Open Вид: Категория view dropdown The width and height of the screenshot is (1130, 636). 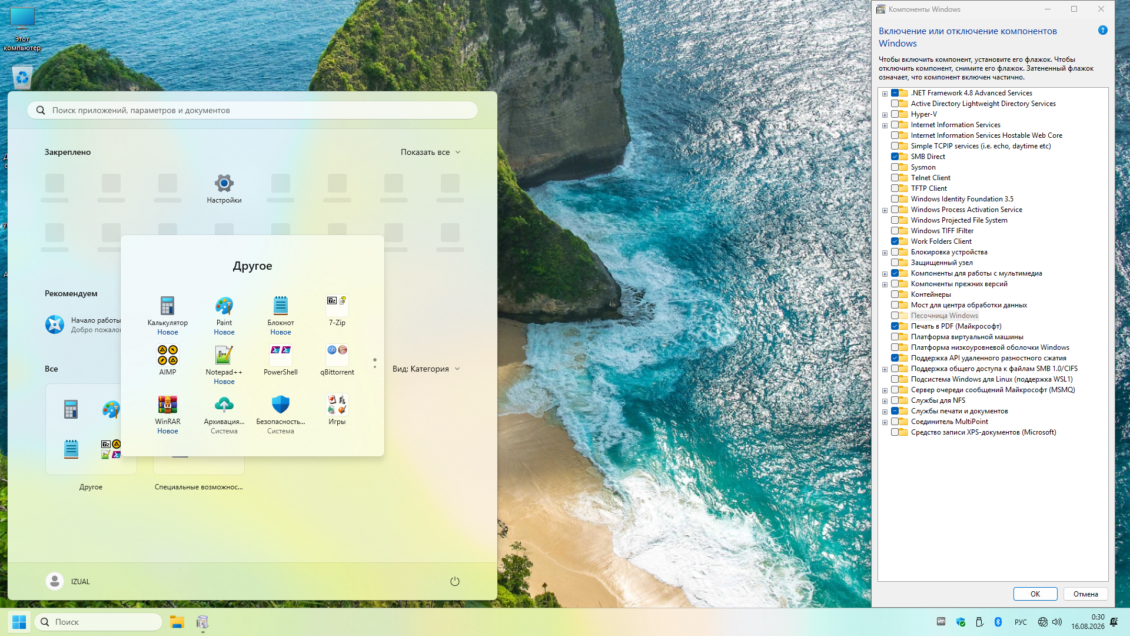click(x=426, y=369)
